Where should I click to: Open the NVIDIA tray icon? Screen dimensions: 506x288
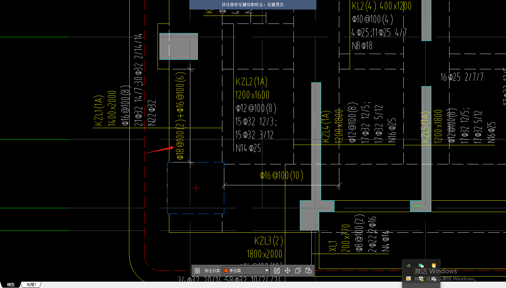(x=408, y=266)
